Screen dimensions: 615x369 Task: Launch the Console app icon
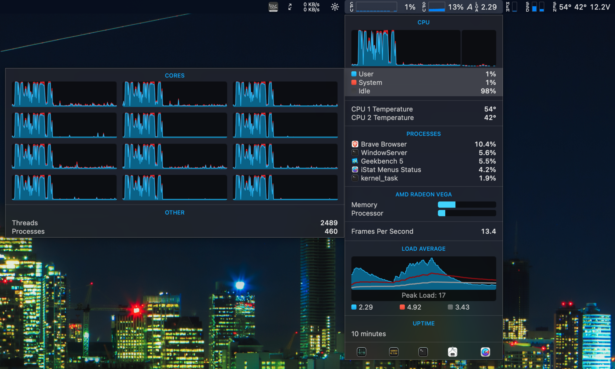point(394,352)
